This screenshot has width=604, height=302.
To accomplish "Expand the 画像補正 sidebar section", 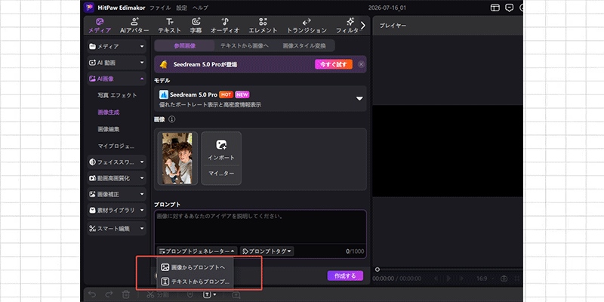I will [x=117, y=194].
